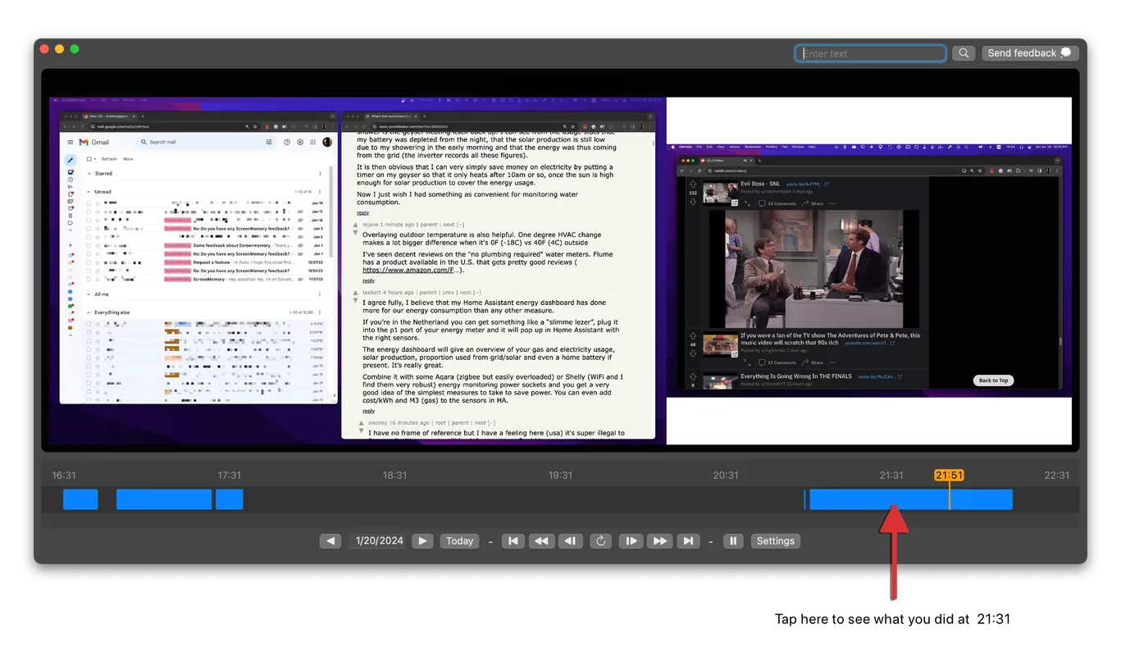Collapse the Unread section in Gmail
The width and height of the screenshot is (1121, 656).
(89, 192)
